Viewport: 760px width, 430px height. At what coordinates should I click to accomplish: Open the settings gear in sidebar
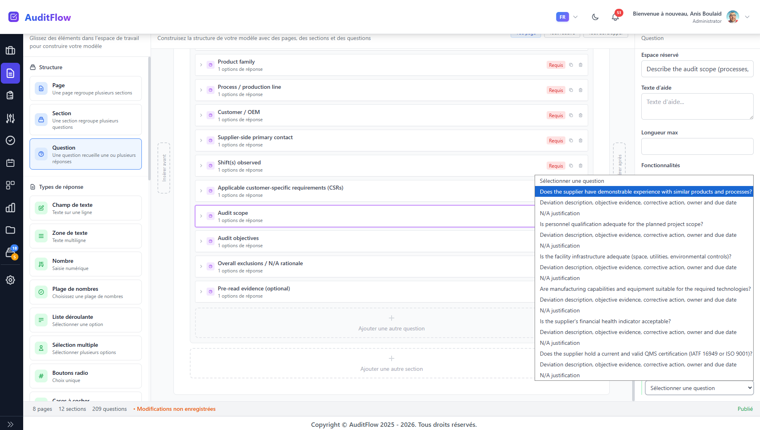(10, 280)
